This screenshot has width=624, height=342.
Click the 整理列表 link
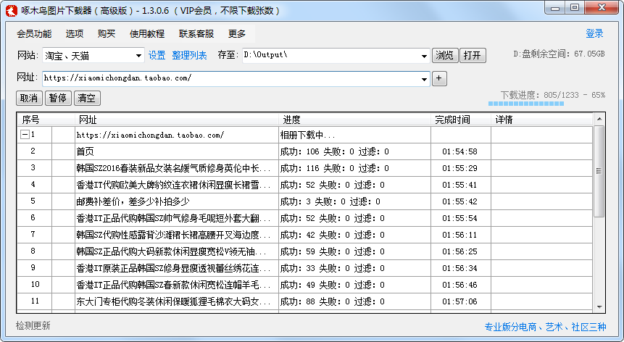(189, 56)
